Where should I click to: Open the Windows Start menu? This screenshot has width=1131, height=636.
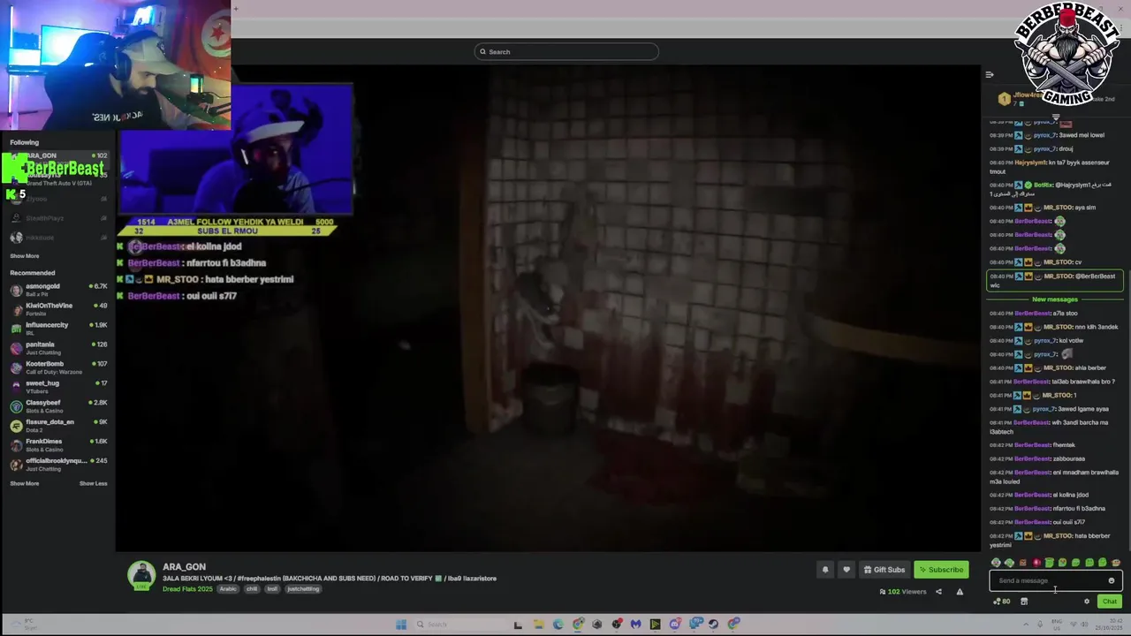pyautogui.click(x=401, y=625)
